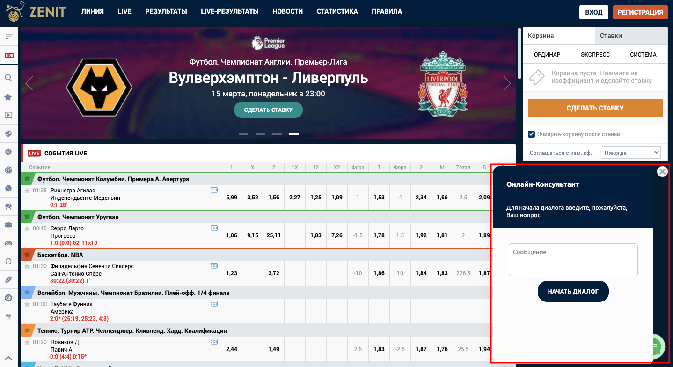This screenshot has height=367, width=673.
Task: Select volleyball sport icon in sidebar
Action: coord(8,169)
